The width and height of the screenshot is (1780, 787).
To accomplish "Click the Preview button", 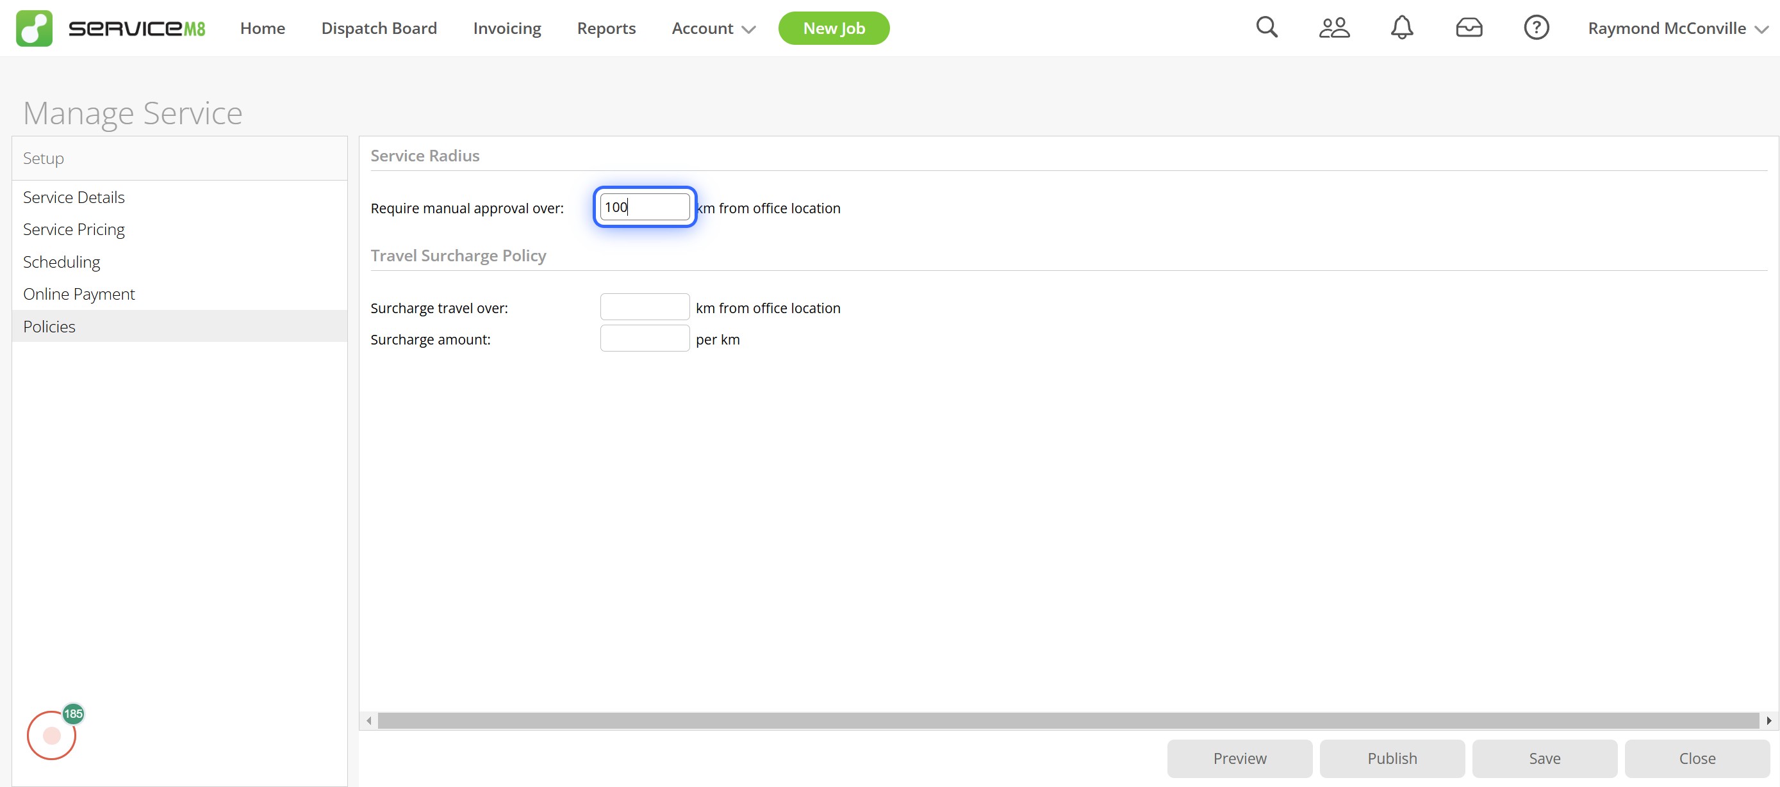I will 1239,758.
